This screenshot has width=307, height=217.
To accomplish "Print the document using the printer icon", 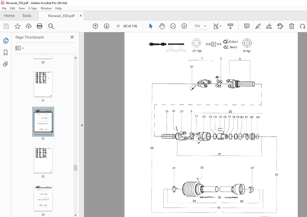I will tap(40, 26).
